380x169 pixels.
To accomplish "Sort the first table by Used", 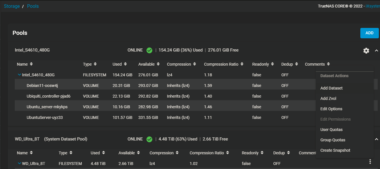I will tap(120, 64).
